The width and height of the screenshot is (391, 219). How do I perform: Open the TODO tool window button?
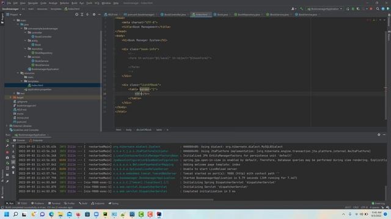tap(23, 203)
